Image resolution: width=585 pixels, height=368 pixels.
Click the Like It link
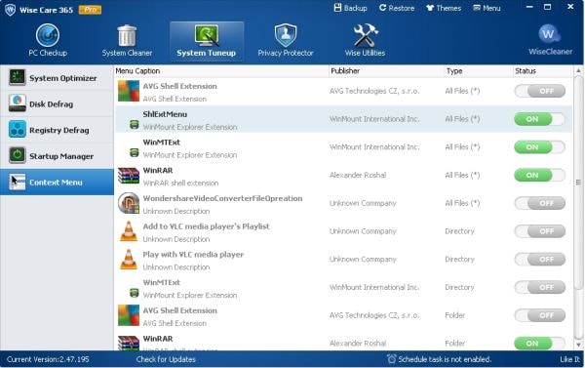570,359
